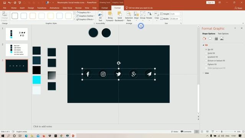Open Alt Text pane
This screenshot has height=138, width=245.
(100, 16)
